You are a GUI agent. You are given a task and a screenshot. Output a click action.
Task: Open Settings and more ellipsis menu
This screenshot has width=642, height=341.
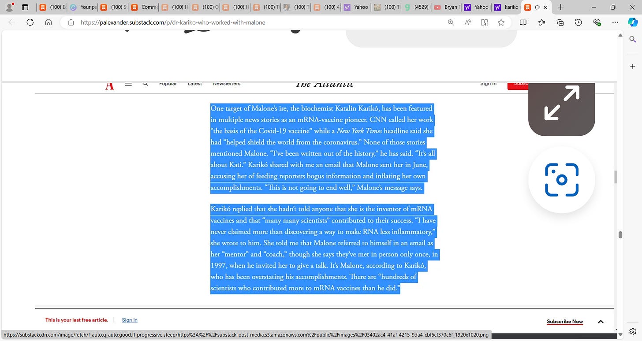[616, 22]
